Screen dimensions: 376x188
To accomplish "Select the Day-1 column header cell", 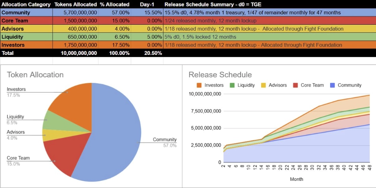I will 147,4.
